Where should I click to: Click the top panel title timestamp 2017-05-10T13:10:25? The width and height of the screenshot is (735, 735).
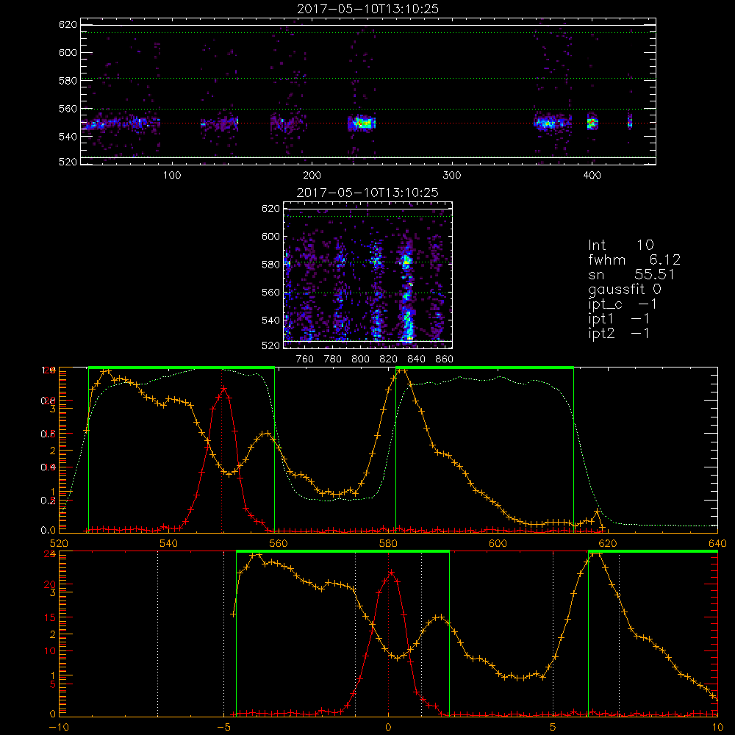click(367, 9)
